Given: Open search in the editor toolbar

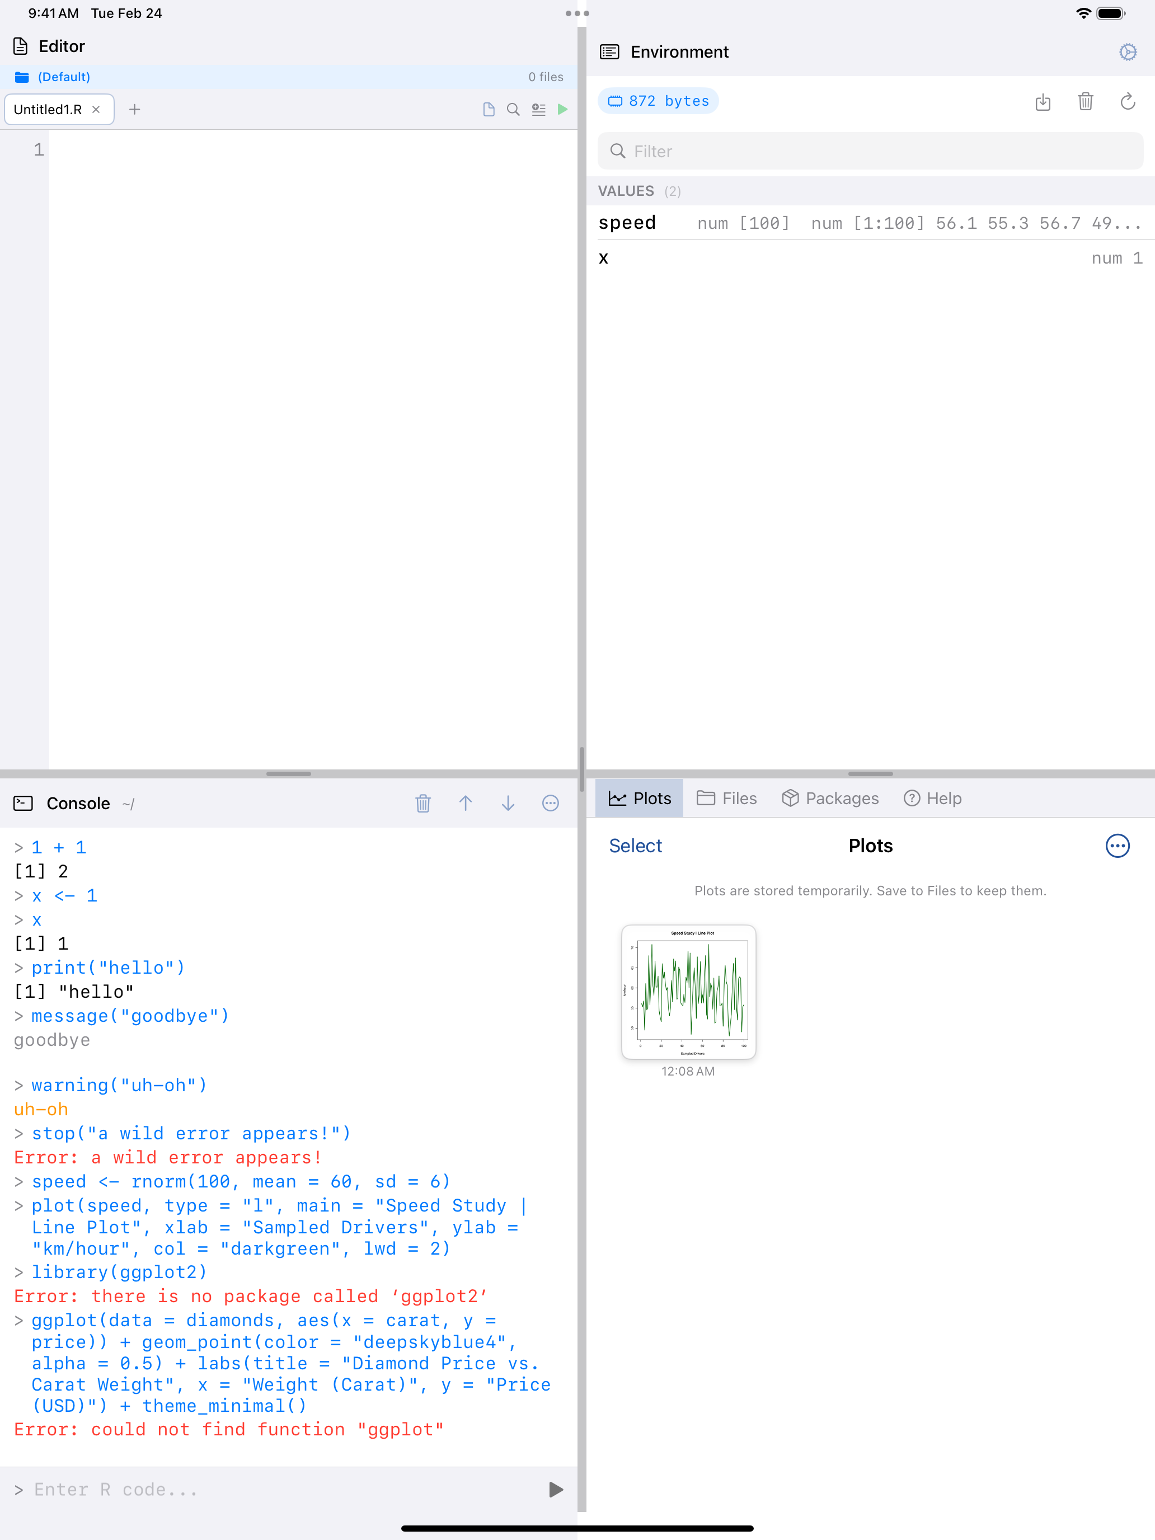Looking at the screenshot, I should click(x=513, y=109).
